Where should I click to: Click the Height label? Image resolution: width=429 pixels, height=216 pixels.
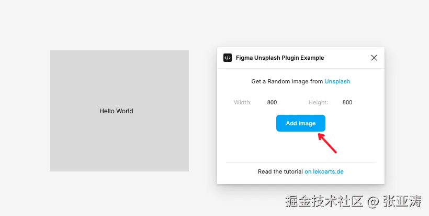pos(318,103)
